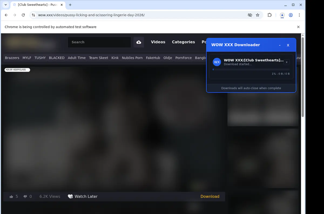Click the 'Download started...' status text

tap(238, 64)
